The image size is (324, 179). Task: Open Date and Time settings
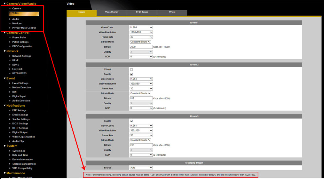coord(20,155)
